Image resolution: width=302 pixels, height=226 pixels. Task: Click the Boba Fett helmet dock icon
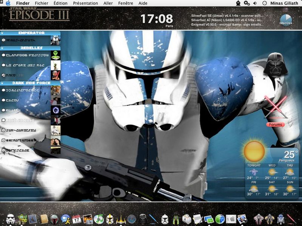pyautogui.click(x=55, y=219)
